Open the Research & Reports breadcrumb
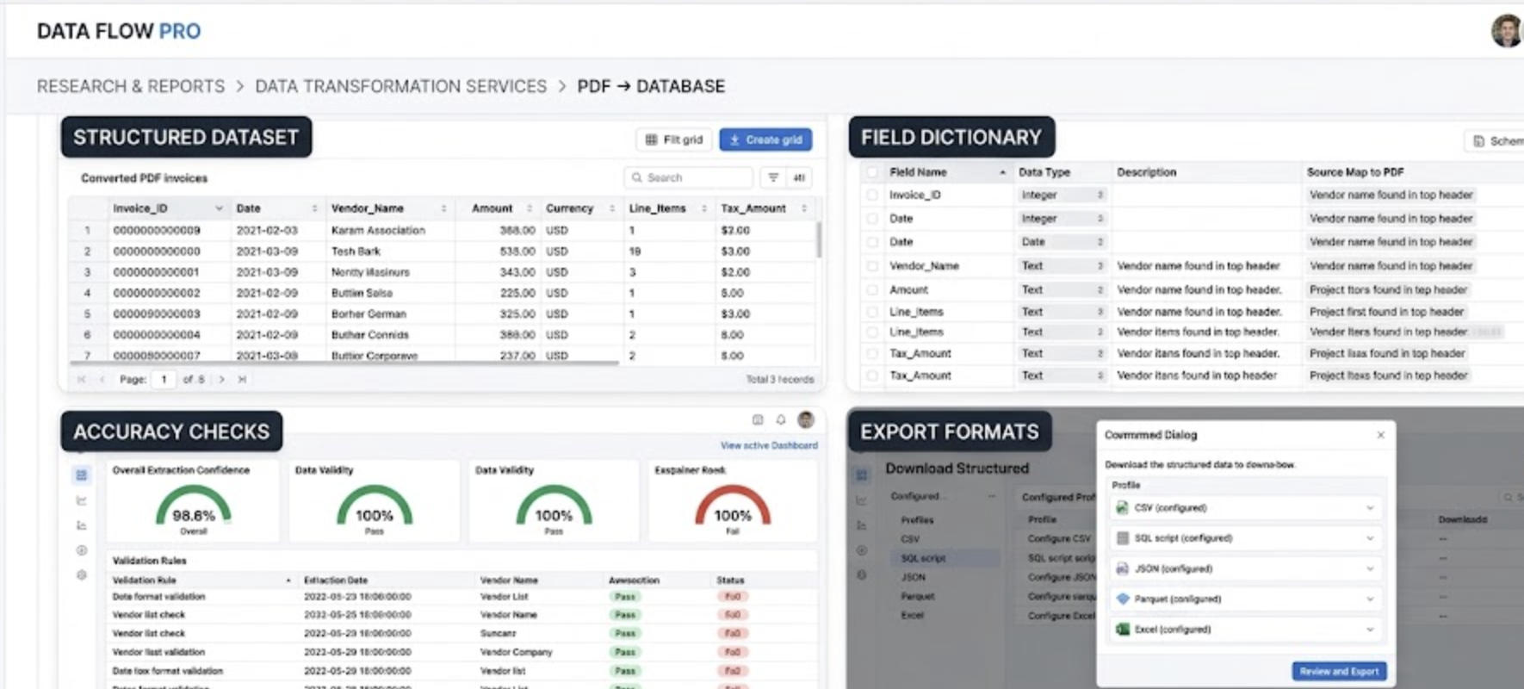This screenshot has width=1524, height=689. coord(131,86)
